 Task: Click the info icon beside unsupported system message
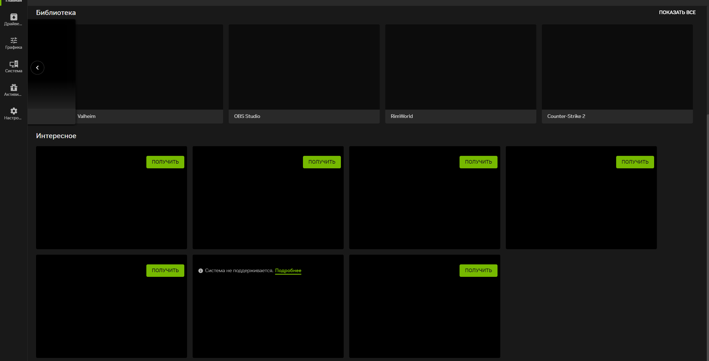pyautogui.click(x=201, y=271)
